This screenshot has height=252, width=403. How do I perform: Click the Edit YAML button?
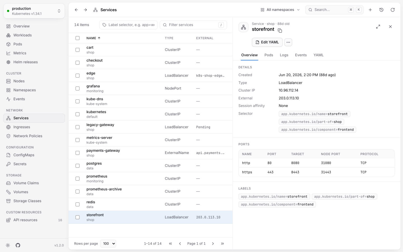(x=267, y=42)
